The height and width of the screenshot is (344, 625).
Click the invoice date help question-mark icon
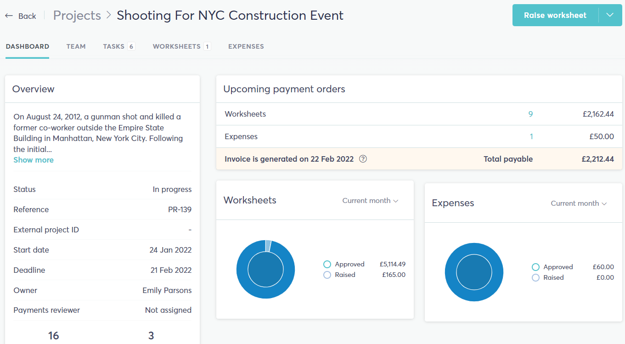click(363, 159)
